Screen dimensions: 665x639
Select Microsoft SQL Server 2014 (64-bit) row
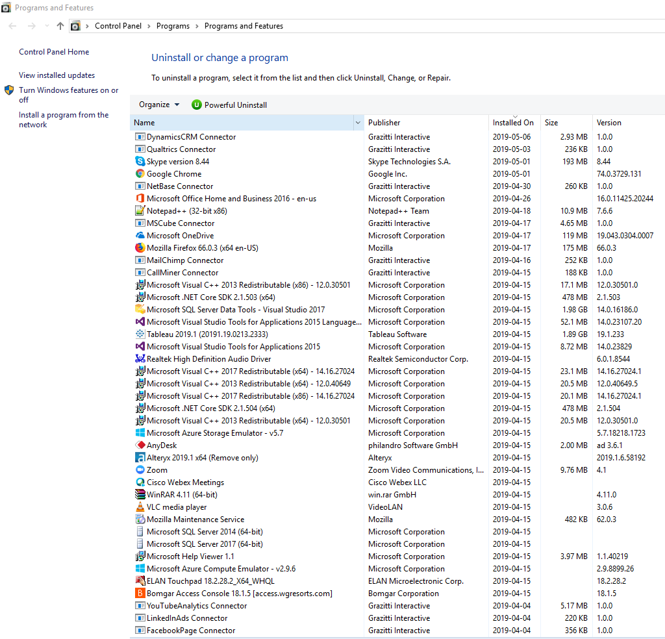point(397,532)
